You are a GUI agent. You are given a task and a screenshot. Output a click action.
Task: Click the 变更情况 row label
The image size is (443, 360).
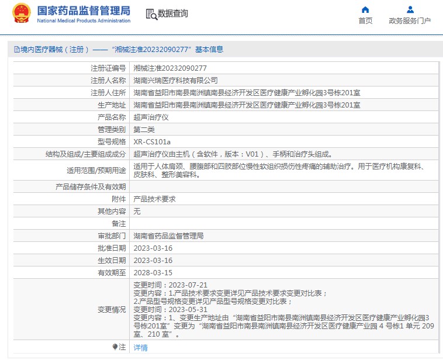pyautogui.click(x=112, y=310)
